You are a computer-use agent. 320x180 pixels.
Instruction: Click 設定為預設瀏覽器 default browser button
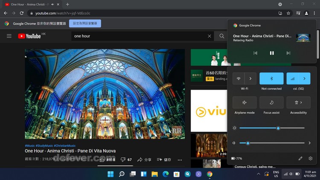(85, 23)
